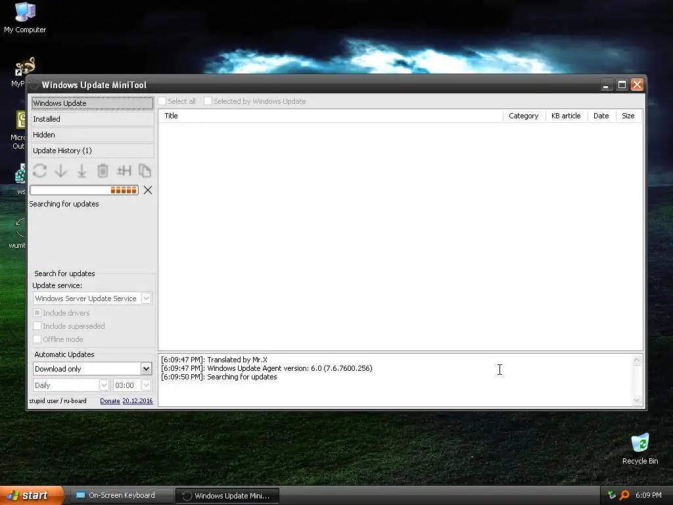Enable the Include superseded checkbox
Image resolution: width=673 pixels, height=505 pixels.
point(37,326)
